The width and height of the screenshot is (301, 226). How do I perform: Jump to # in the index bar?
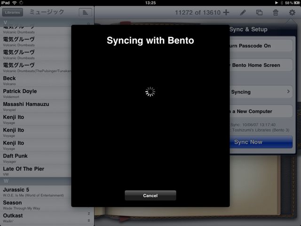pyautogui.click(x=89, y=220)
